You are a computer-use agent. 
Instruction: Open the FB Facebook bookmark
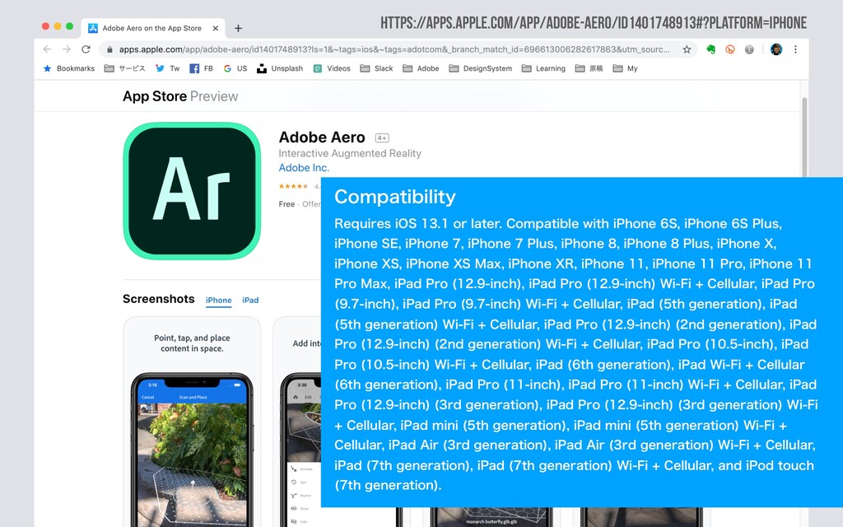201,68
